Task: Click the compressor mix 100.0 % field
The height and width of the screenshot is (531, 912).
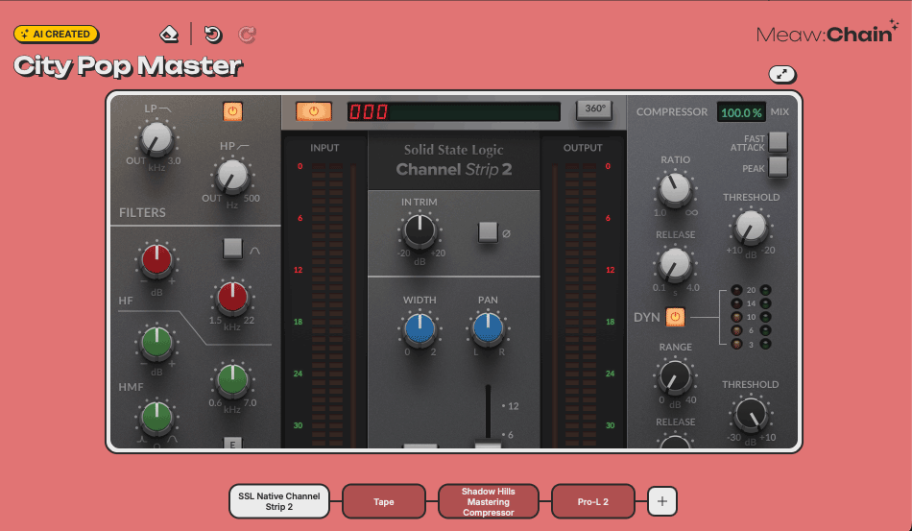Action: pyautogui.click(x=741, y=112)
